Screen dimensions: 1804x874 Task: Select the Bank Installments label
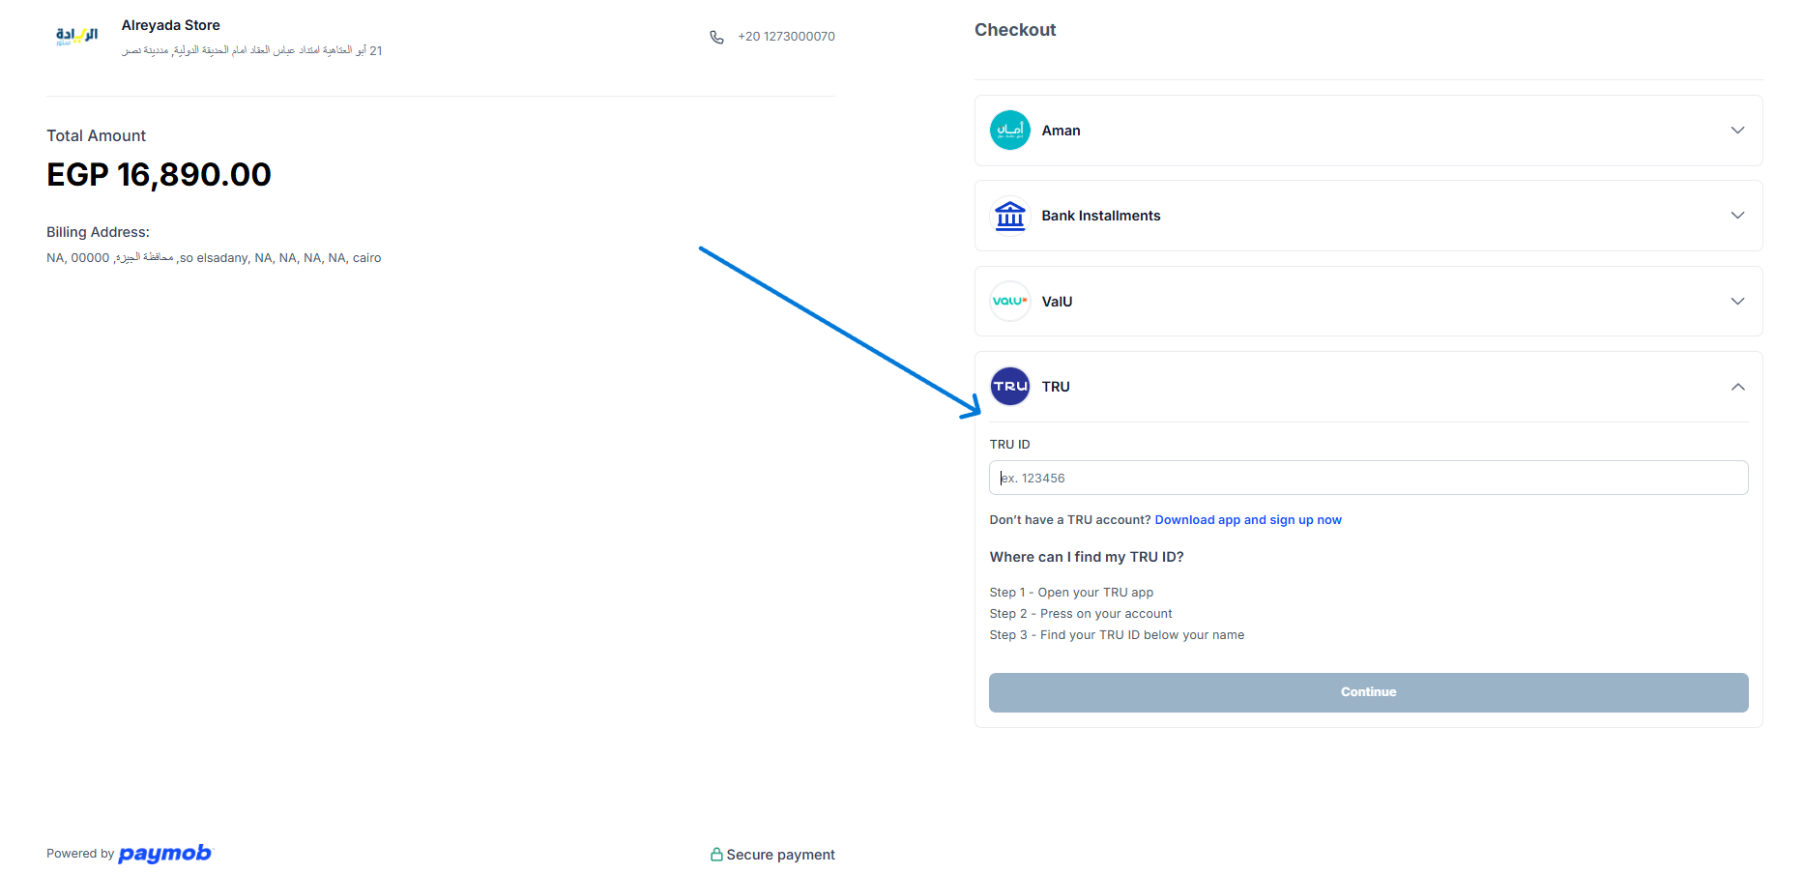point(1100,216)
